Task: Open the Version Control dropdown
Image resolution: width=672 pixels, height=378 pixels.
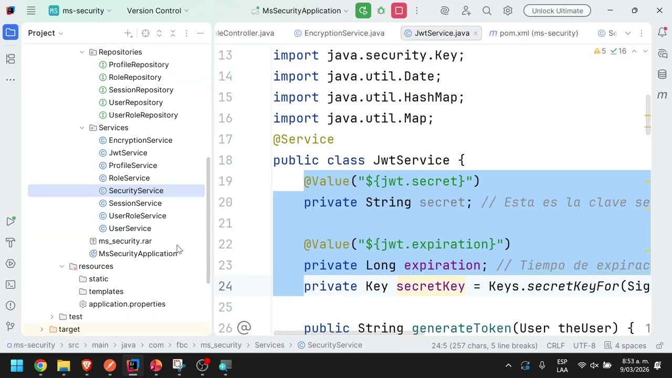Action: pos(157,10)
